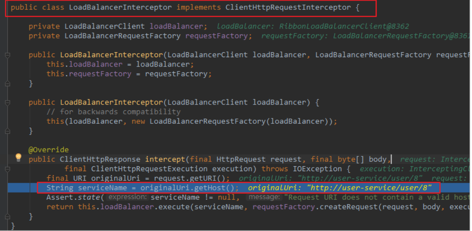This screenshot has height=231, width=472.
Task: Click the 'LoadBalancerRequestFactory@8361' debug value hint
Action: click(401, 36)
